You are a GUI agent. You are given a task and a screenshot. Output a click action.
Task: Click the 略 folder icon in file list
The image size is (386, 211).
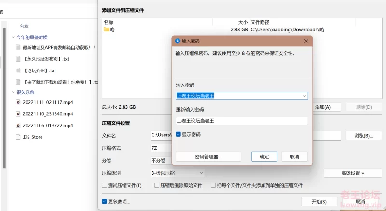click(x=106, y=29)
